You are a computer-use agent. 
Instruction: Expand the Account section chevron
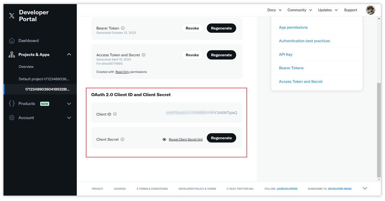pos(69,118)
